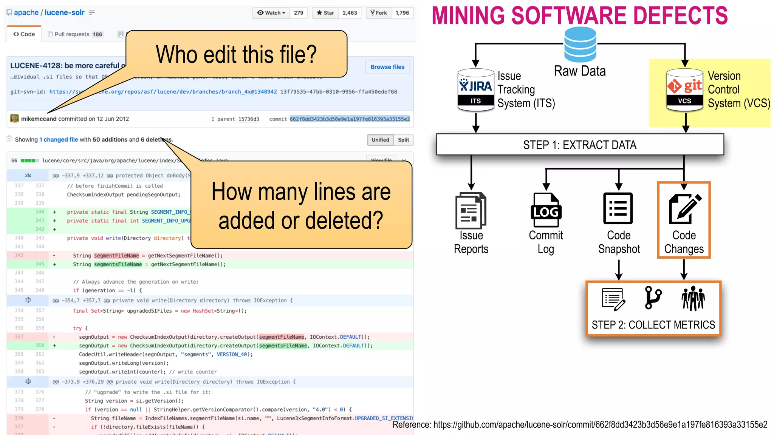Click the STEP 2: COLLECT METRICS label
This screenshot has width=774, height=435.
653,325
